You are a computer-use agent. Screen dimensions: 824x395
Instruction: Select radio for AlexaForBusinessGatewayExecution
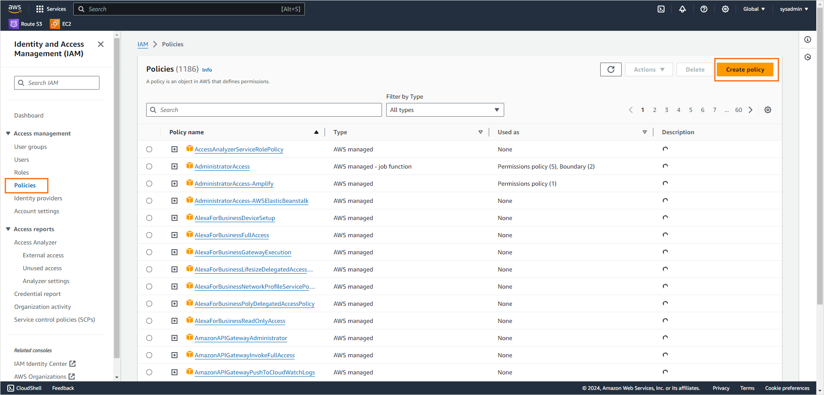coord(149,252)
